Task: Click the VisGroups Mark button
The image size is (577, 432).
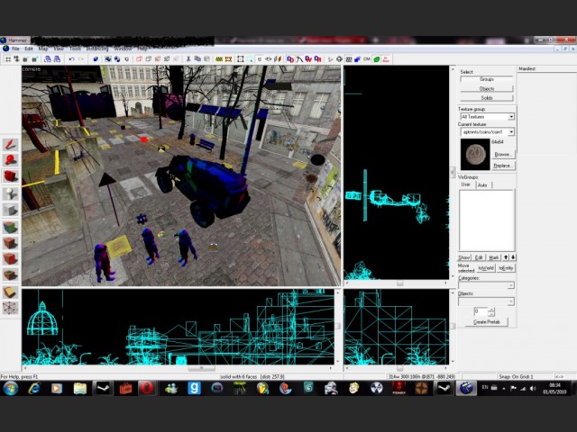Action: point(493,257)
